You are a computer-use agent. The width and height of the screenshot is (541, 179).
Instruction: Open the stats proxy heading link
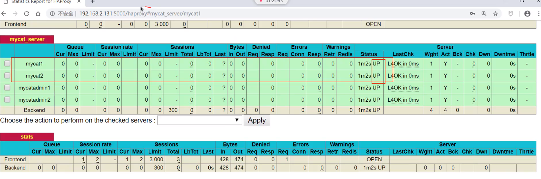pyautogui.click(x=27, y=137)
